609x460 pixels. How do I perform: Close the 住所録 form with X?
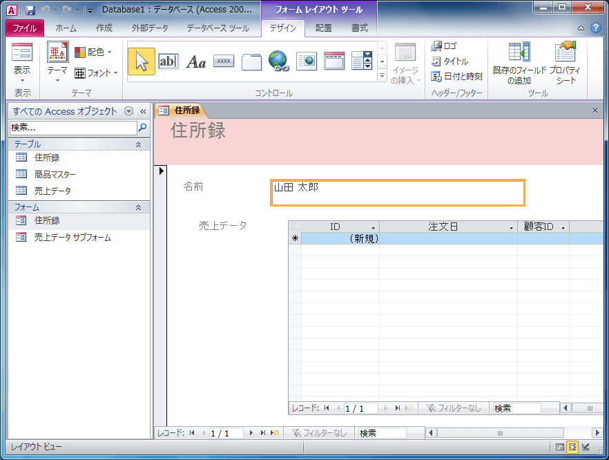pyautogui.click(x=595, y=111)
